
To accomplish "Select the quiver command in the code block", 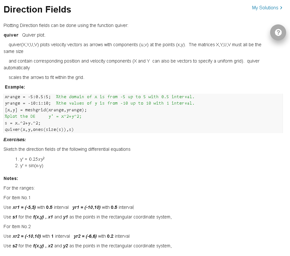I will (x=38, y=130).
